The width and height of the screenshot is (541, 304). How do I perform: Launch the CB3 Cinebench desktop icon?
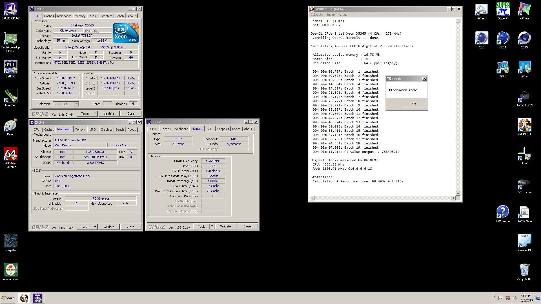coord(481,40)
